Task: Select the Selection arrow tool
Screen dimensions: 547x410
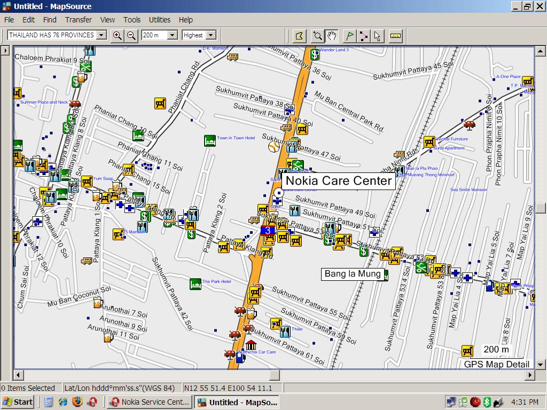Action: tap(377, 36)
